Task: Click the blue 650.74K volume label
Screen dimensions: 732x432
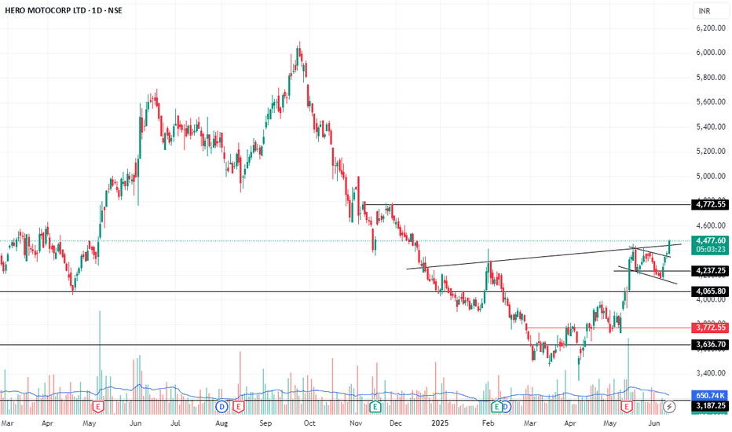Action: 710,396
